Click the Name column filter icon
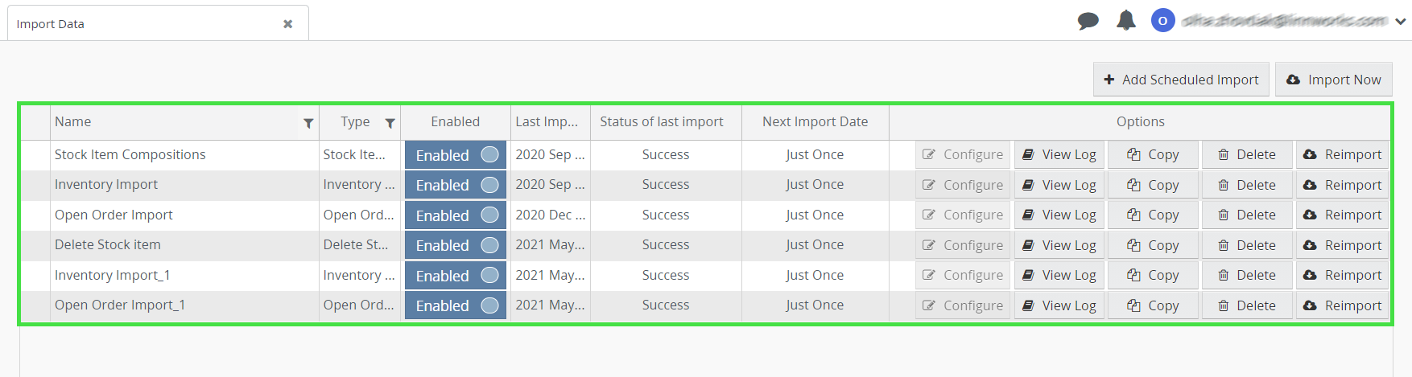This screenshot has width=1412, height=377. click(308, 123)
